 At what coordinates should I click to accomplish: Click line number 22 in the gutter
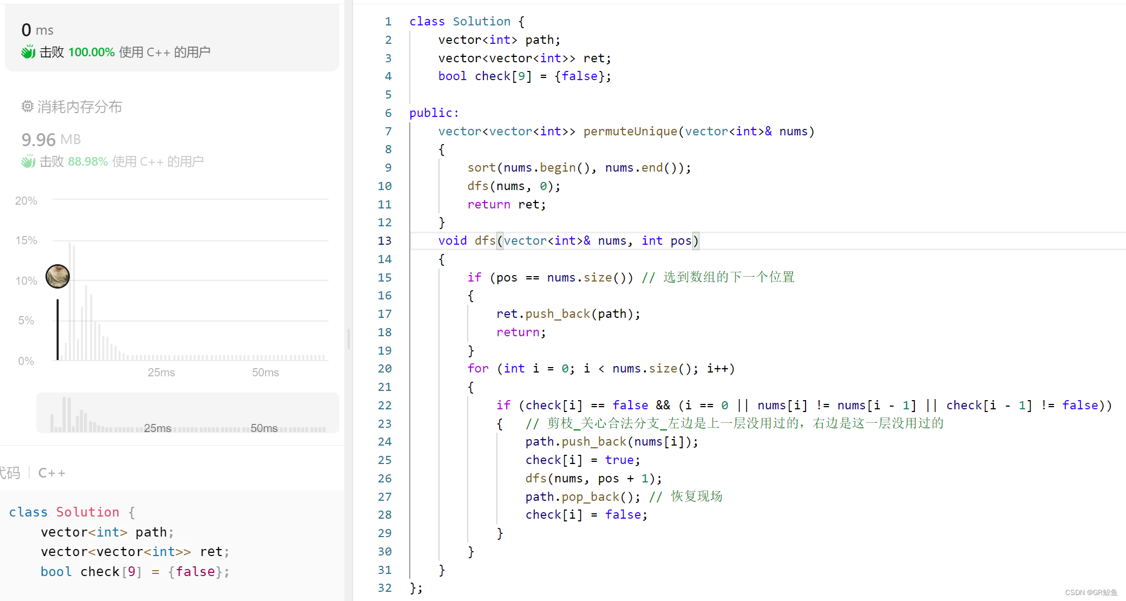coord(384,406)
